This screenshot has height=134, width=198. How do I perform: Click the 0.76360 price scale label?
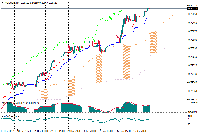(192, 91)
